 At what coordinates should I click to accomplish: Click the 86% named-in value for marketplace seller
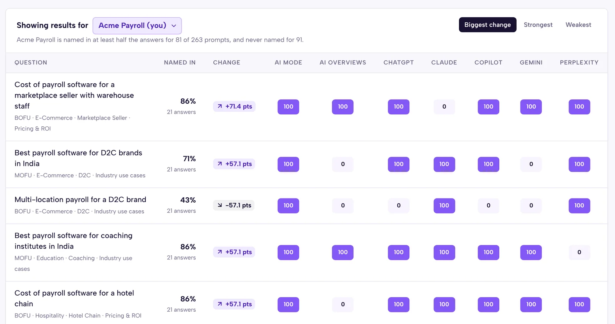point(188,101)
